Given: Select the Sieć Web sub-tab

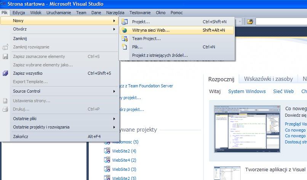Looking at the screenshot, I should (283, 92).
